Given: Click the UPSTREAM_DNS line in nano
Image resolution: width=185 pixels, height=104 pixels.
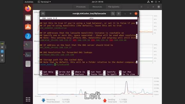Looking at the screenshot, I should 57,55.
